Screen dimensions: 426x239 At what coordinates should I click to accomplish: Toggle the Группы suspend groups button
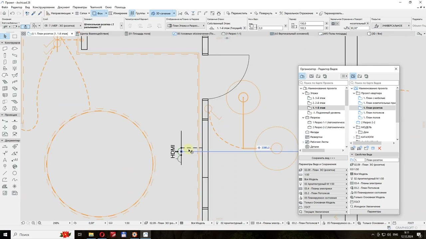tap(137, 13)
